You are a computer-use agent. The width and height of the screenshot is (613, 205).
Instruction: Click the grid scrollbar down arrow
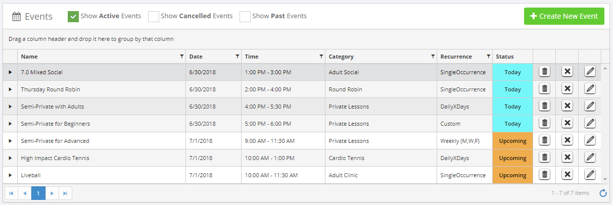tap(605, 179)
